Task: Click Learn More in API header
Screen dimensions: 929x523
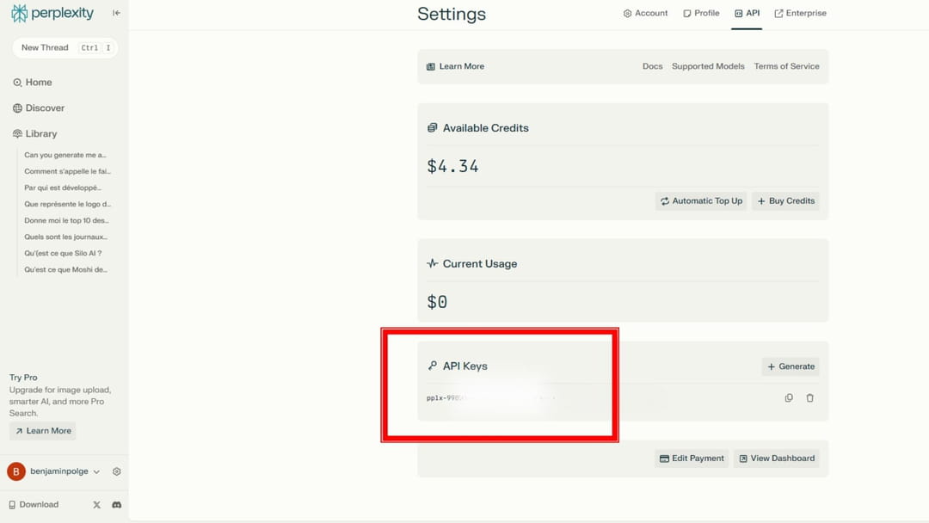Action: tap(455, 66)
